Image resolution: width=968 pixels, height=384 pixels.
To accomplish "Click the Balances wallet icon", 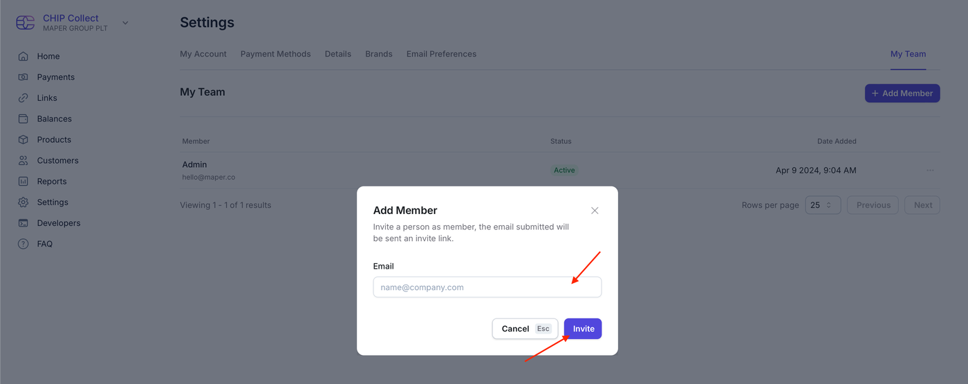I will 24,119.
